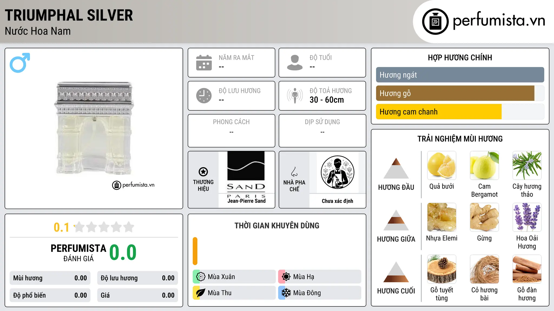
Task: Click the Perfumista Đánh Giá label
Action: point(78,253)
